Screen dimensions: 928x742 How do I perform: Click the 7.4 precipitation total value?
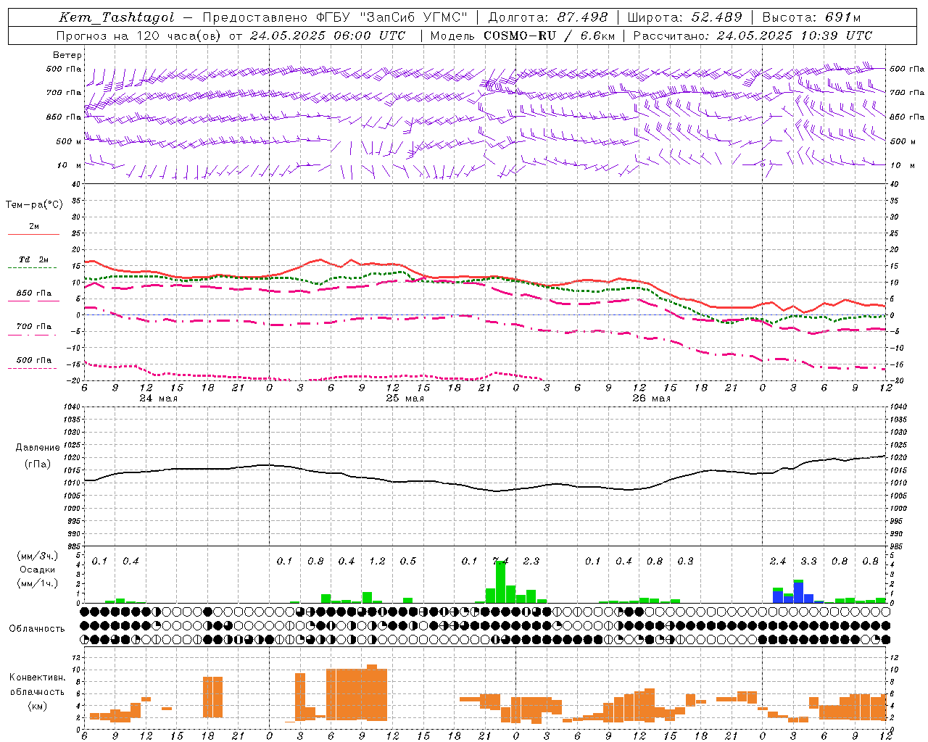[500, 561]
